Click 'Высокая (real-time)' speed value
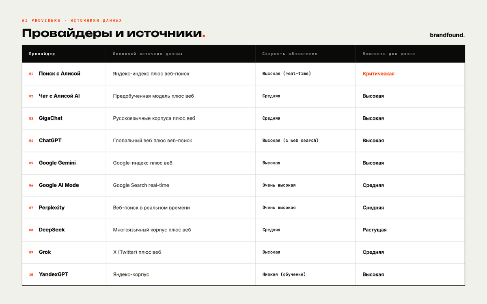 287,74
